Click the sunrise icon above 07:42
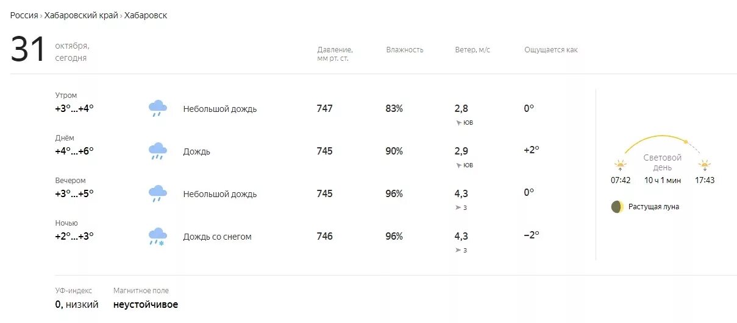Image resolution: width=737 pixels, height=323 pixels. point(621,165)
